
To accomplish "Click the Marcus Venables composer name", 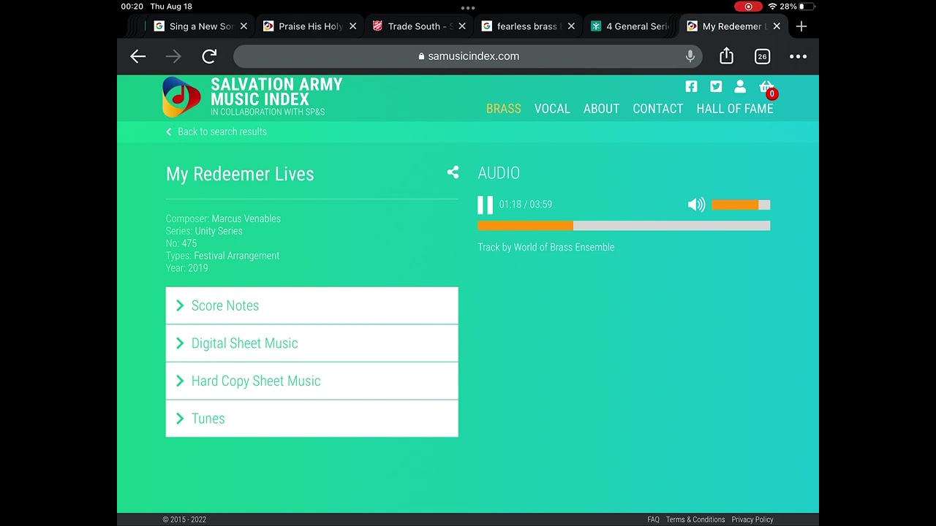I will tap(246, 218).
